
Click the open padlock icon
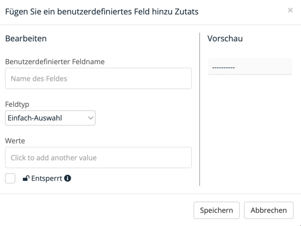[x=26, y=178]
